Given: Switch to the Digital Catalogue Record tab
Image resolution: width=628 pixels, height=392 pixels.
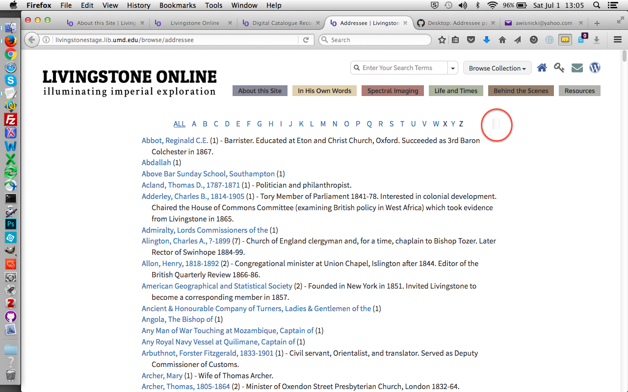Looking at the screenshot, I should pos(281,23).
